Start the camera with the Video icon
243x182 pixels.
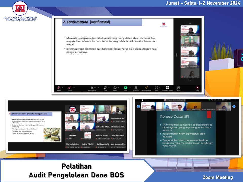point(70,88)
